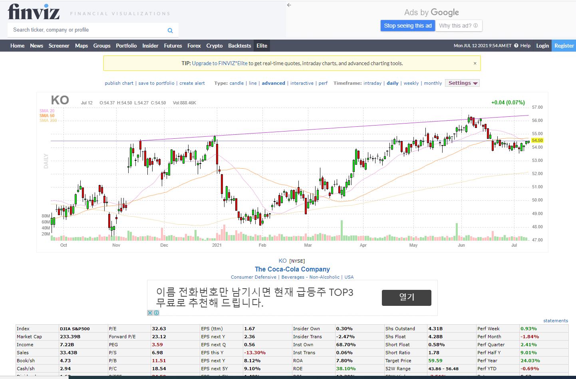Go to the Crypto page
Image resolution: width=576 pixels, height=379 pixels.
pyautogui.click(x=215, y=46)
